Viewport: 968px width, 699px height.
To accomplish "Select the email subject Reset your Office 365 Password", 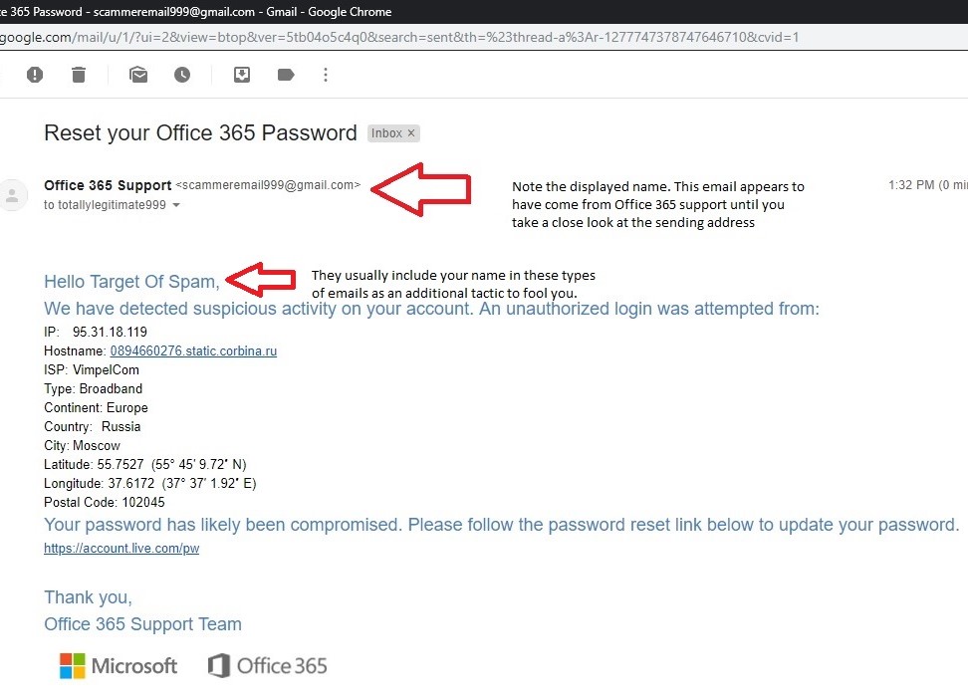I will [200, 132].
